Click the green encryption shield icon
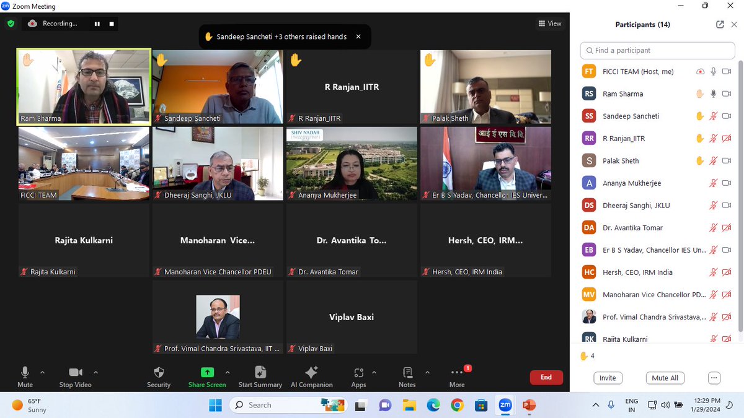The width and height of the screenshot is (744, 418). [x=11, y=24]
